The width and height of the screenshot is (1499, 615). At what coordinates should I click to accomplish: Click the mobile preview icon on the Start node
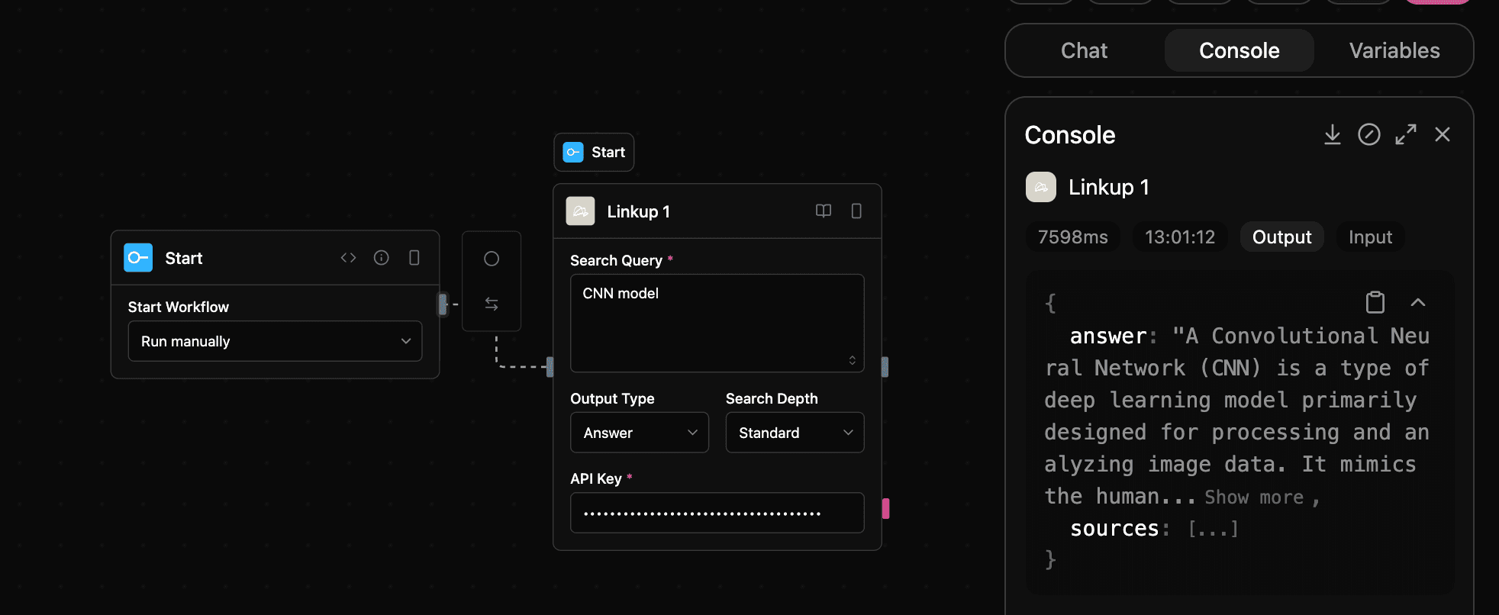(x=414, y=257)
